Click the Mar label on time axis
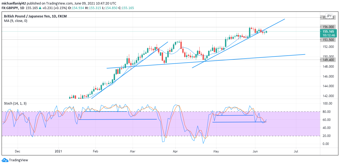 [133, 151]
